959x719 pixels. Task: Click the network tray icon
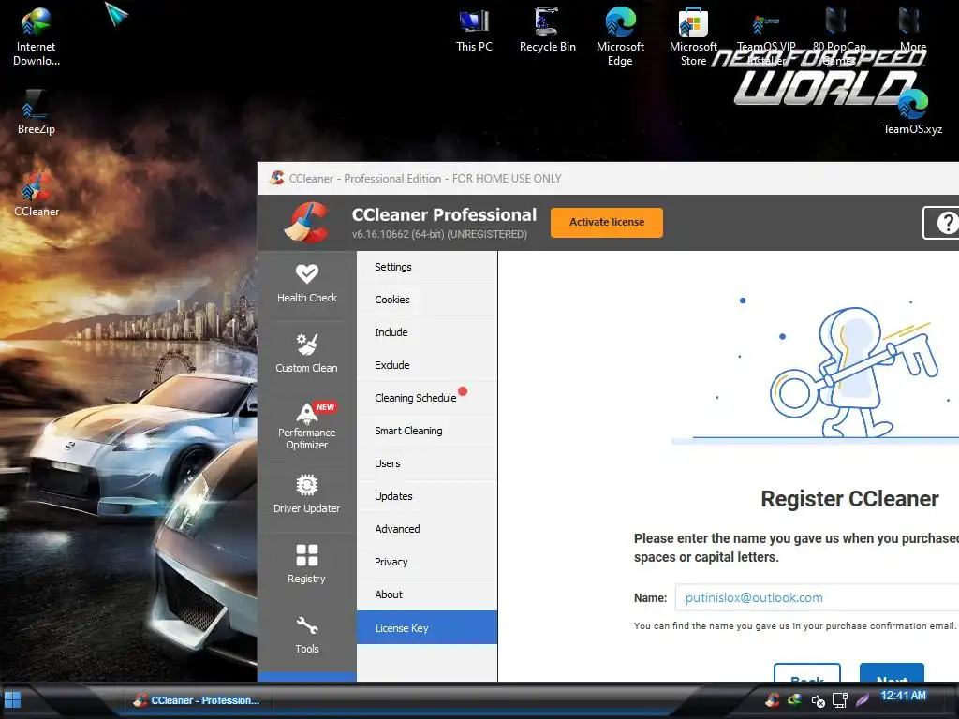[x=840, y=700]
